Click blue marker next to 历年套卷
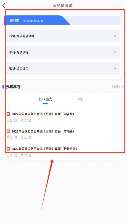The width and height of the screenshot is (127, 223). pyautogui.click(x=3, y=87)
